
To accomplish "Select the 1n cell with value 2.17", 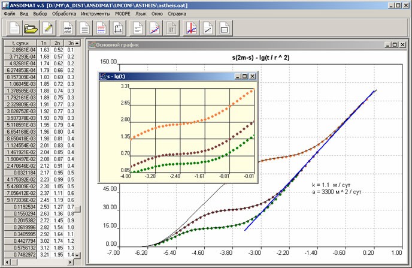I will [44, 173].
